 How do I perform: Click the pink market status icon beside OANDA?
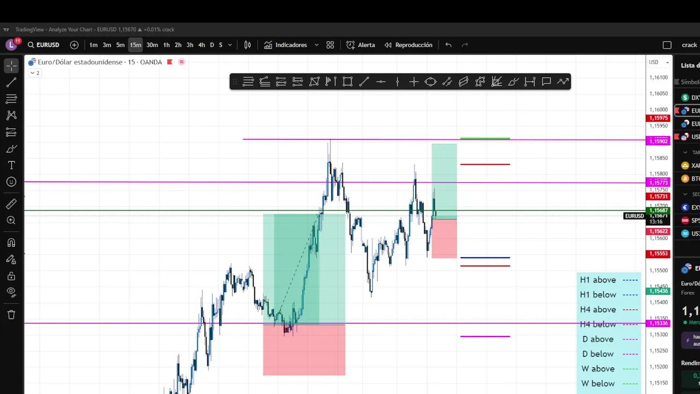[182, 62]
